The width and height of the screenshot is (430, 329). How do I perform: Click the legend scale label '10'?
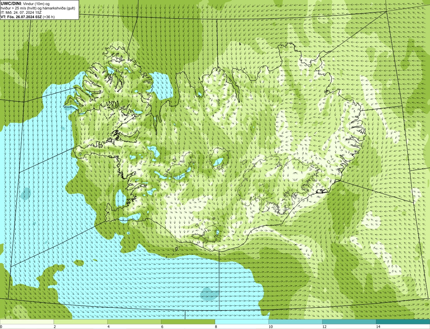pos(270,327)
